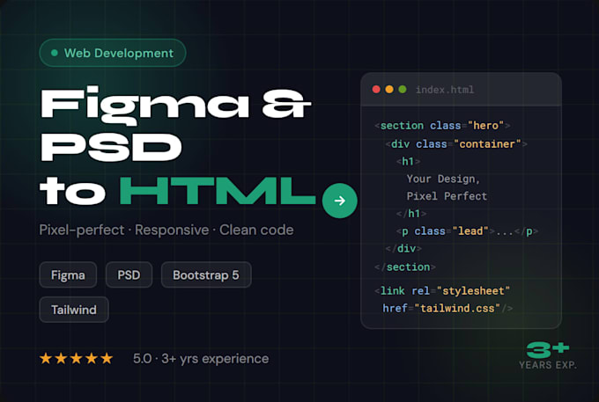Screen dimensions: 599x402
Task: Click the PSD tag chip
Action: (129, 274)
